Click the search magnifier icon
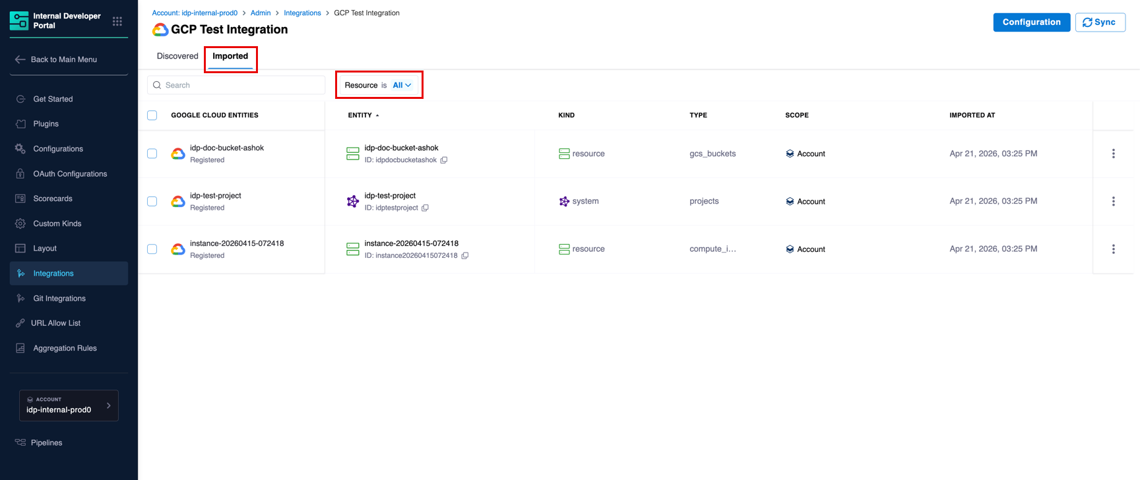Screen dimensions: 1140x480 tap(157, 85)
